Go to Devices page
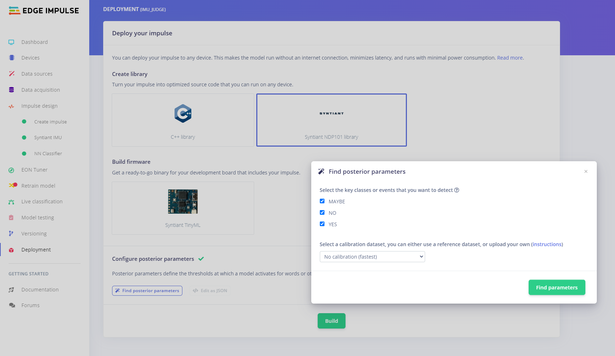 [30, 58]
